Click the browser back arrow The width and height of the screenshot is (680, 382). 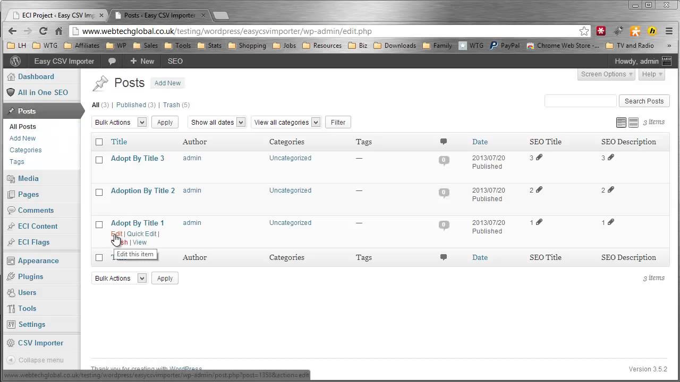(x=12, y=31)
